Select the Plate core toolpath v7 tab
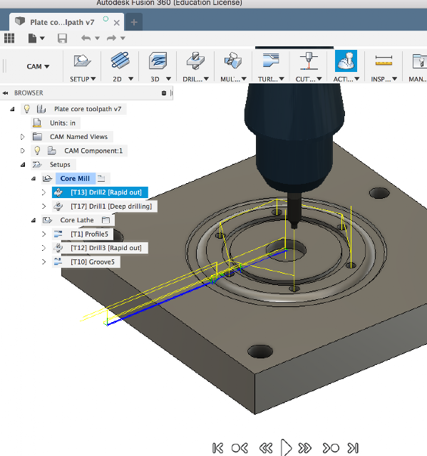This screenshot has width=427, height=456. 62,22
